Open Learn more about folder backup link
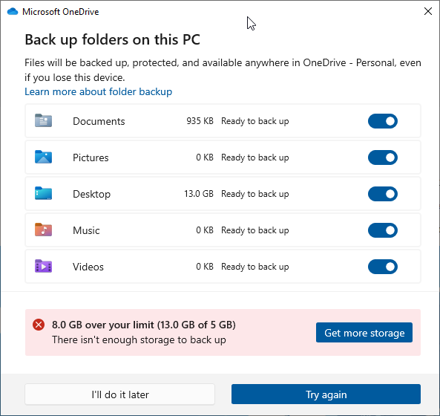 click(98, 91)
